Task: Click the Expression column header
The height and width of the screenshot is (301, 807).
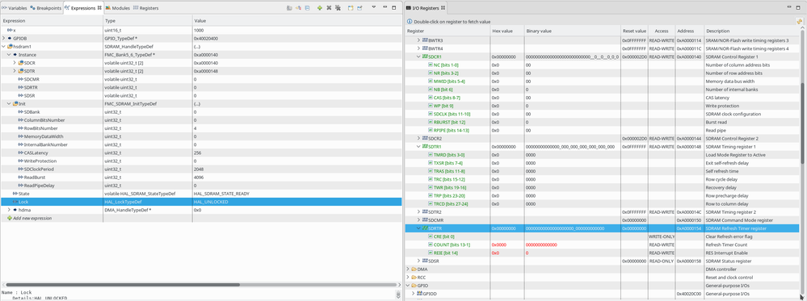Action: coord(52,21)
